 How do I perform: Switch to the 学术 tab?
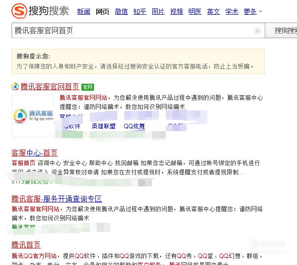click(x=232, y=12)
